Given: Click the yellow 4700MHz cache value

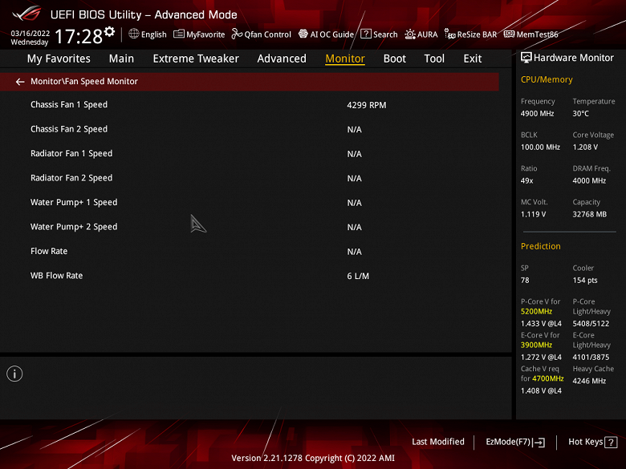Looking at the screenshot, I should coord(547,378).
